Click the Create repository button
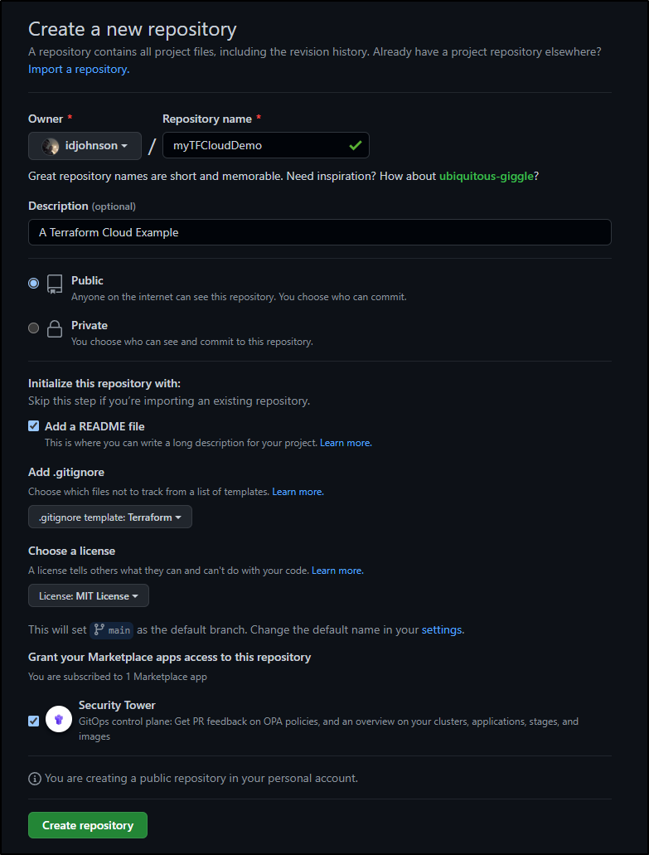649x855 pixels. 88,825
